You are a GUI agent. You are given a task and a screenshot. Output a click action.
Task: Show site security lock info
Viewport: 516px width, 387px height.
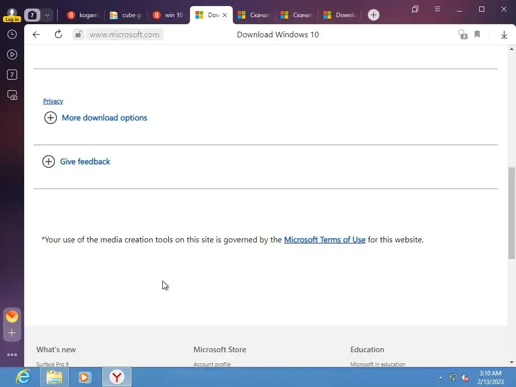pyautogui.click(x=78, y=35)
